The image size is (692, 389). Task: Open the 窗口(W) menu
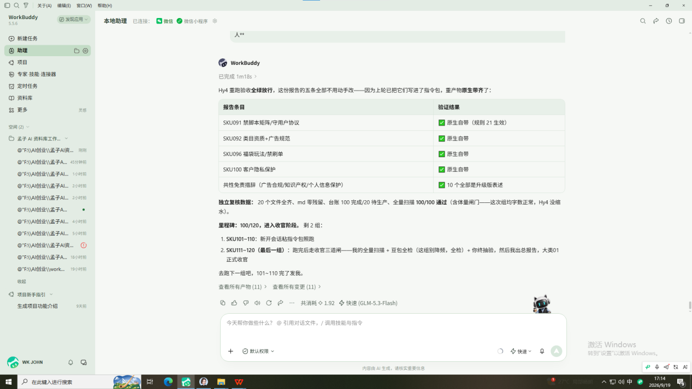pos(84,5)
